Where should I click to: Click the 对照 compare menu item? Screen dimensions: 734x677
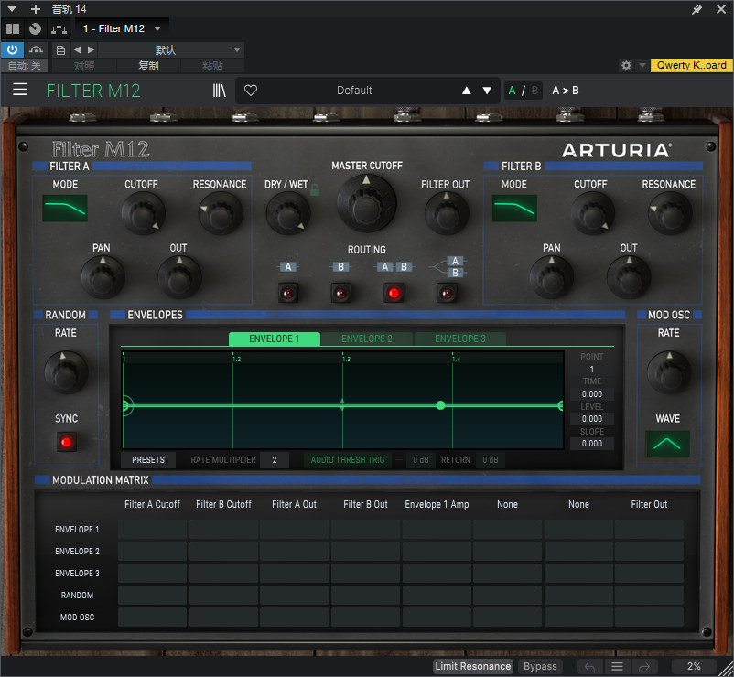point(84,66)
